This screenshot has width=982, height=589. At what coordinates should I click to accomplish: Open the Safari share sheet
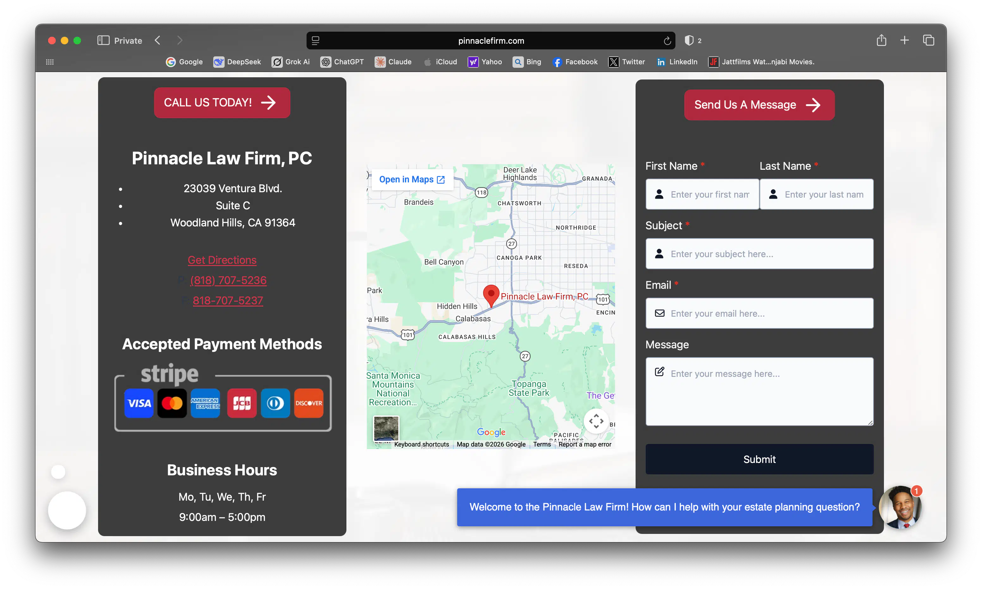pyautogui.click(x=882, y=40)
